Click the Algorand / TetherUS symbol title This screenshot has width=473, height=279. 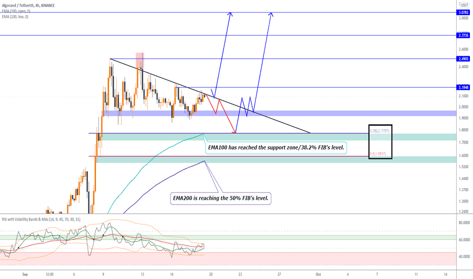(x=28, y=6)
